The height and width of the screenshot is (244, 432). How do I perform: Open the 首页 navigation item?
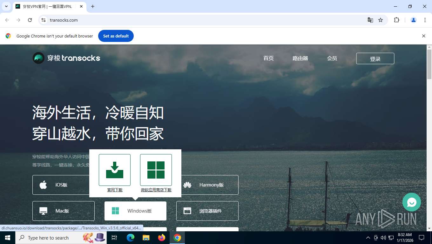click(x=268, y=58)
